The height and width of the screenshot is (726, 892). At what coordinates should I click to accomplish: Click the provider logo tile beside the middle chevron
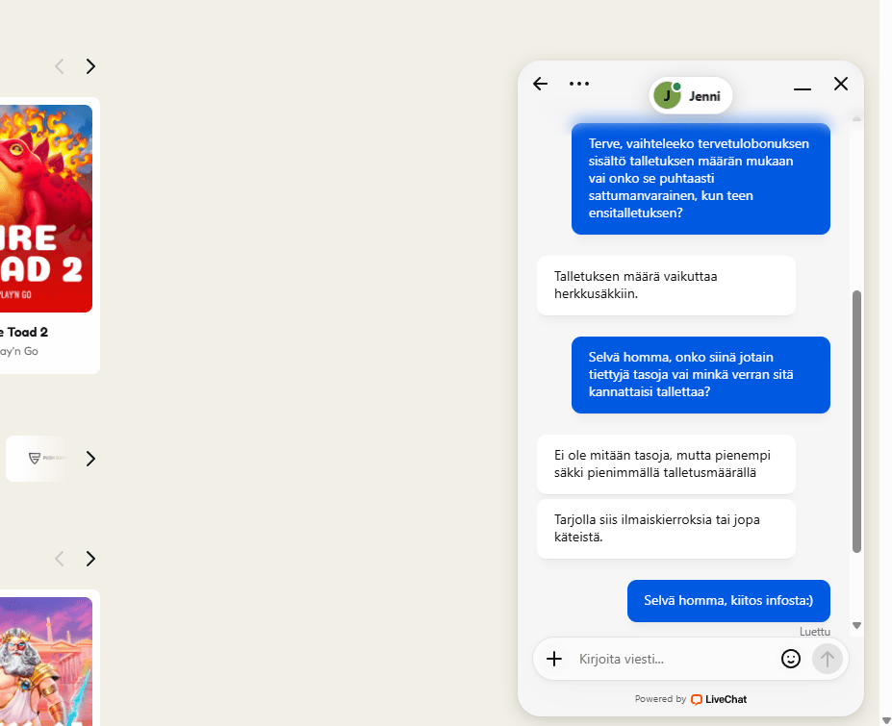pyautogui.click(x=35, y=459)
